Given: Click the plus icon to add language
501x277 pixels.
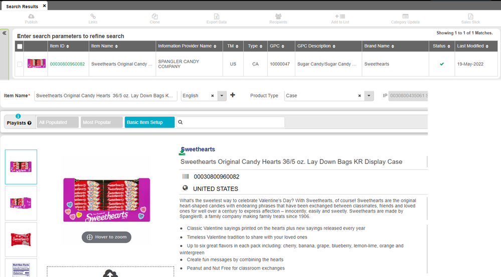Looking at the screenshot, I should [233, 95].
